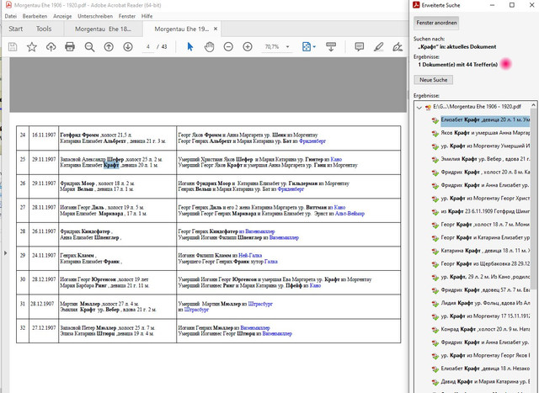539x393 pixels.
Task: Click the Штрасбург link after 'Мартин Мюллер из'
Action: [260, 304]
